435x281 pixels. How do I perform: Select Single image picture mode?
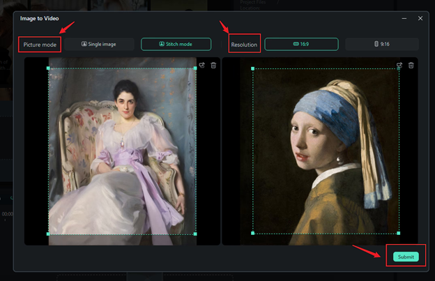(99, 44)
